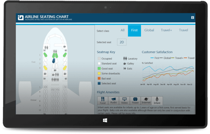Click the left-side galley icon behind First class

[45, 74]
